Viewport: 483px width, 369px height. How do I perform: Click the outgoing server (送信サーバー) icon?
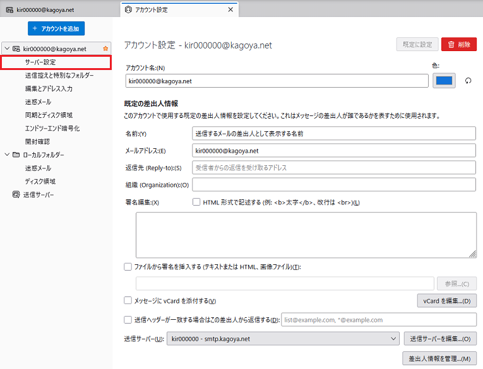pos(16,194)
